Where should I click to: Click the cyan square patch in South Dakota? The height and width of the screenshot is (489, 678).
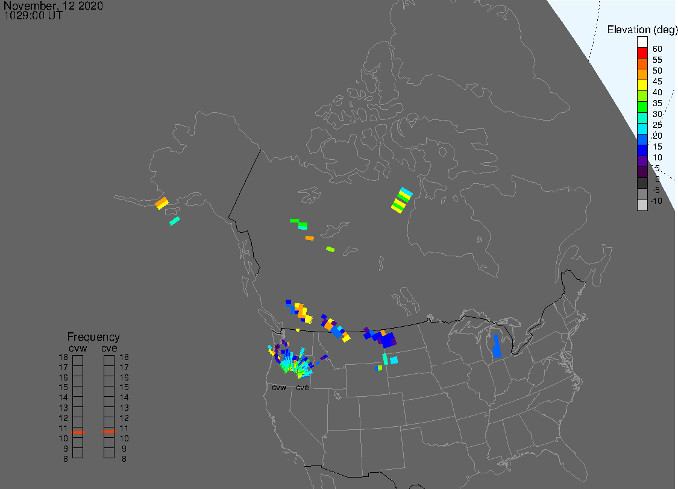coord(394,360)
